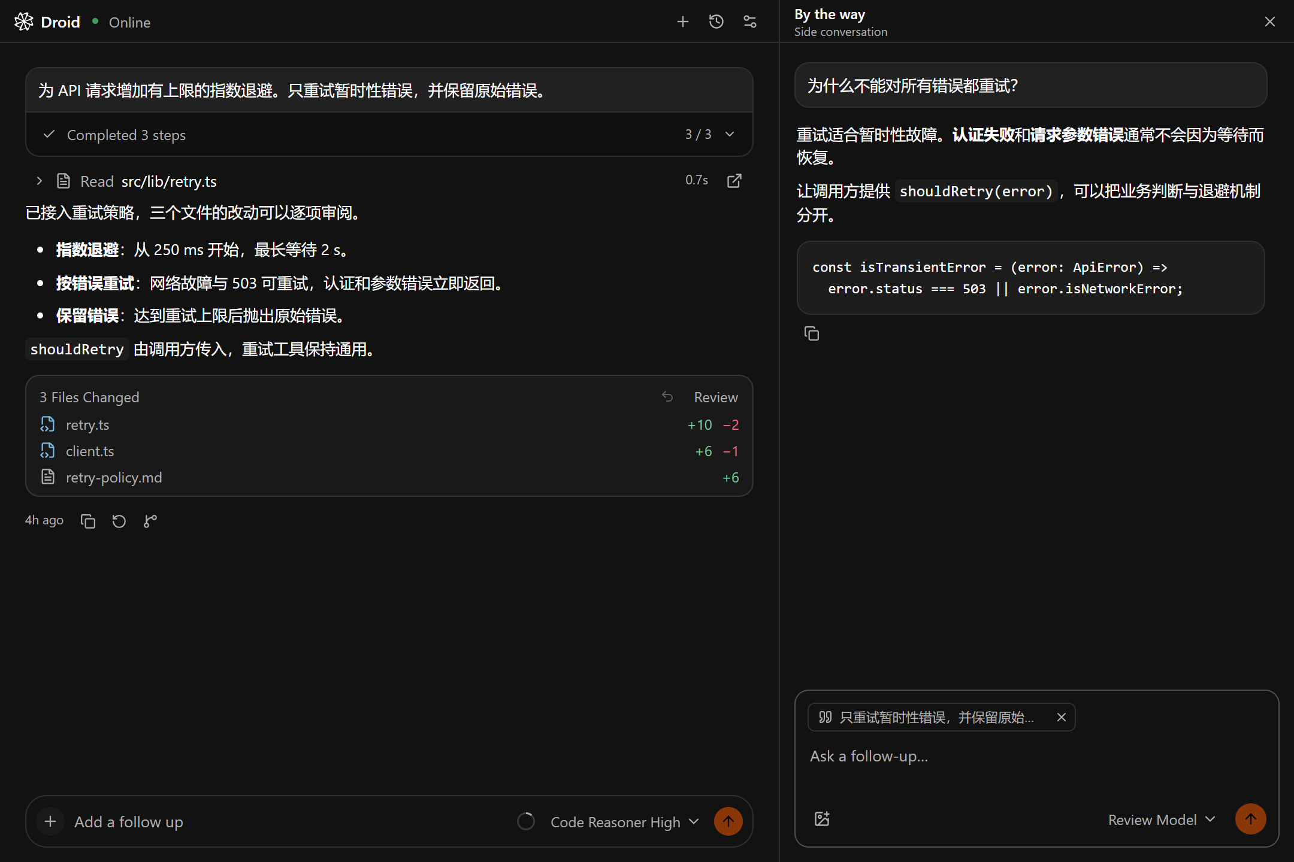
Task: Click the +6 diff stat for retry-policy.md
Action: (730, 477)
